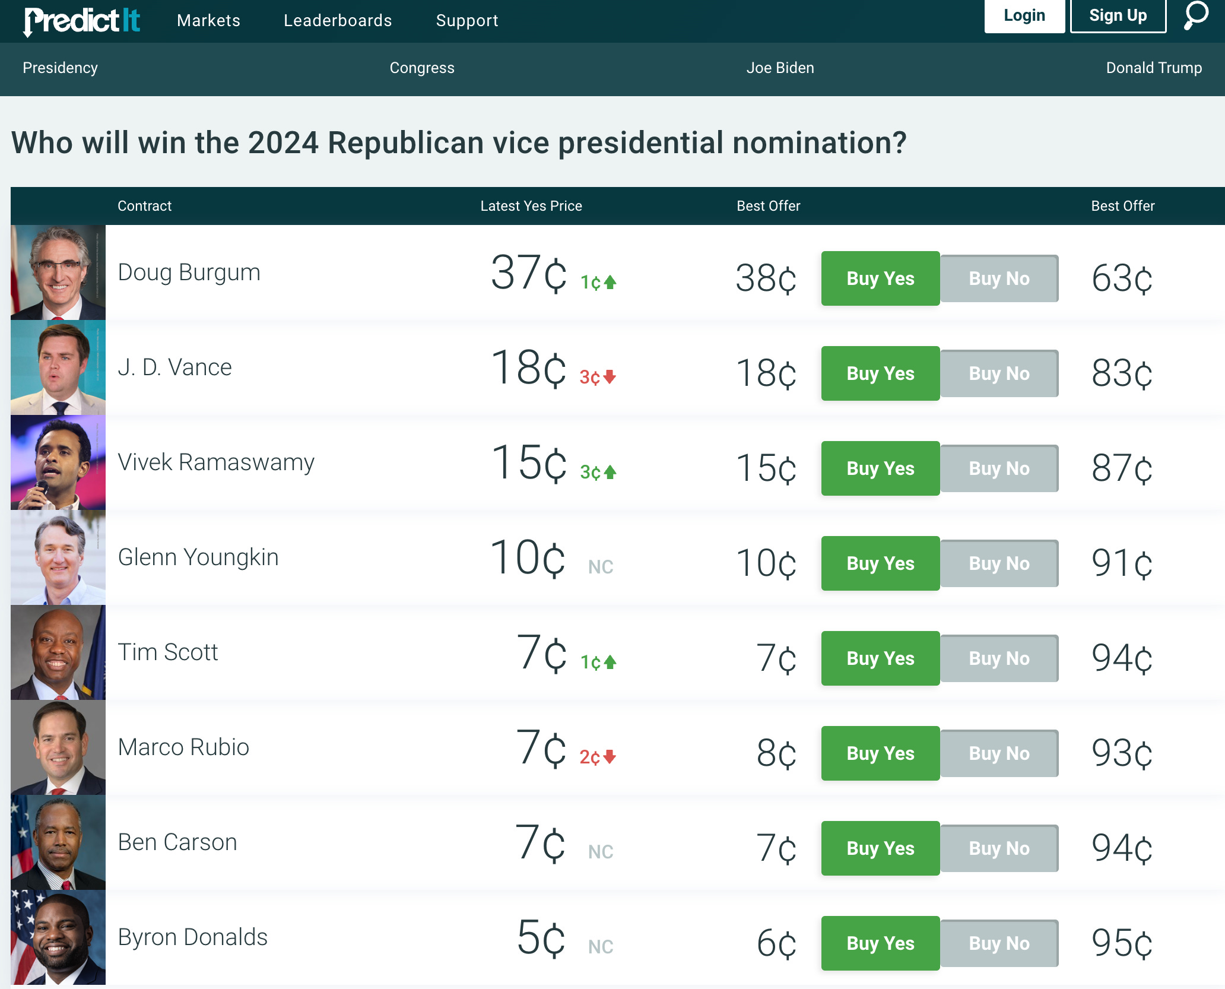Image resolution: width=1225 pixels, height=989 pixels.
Task: Select the Donald Trump category tab
Action: click(1154, 68)
